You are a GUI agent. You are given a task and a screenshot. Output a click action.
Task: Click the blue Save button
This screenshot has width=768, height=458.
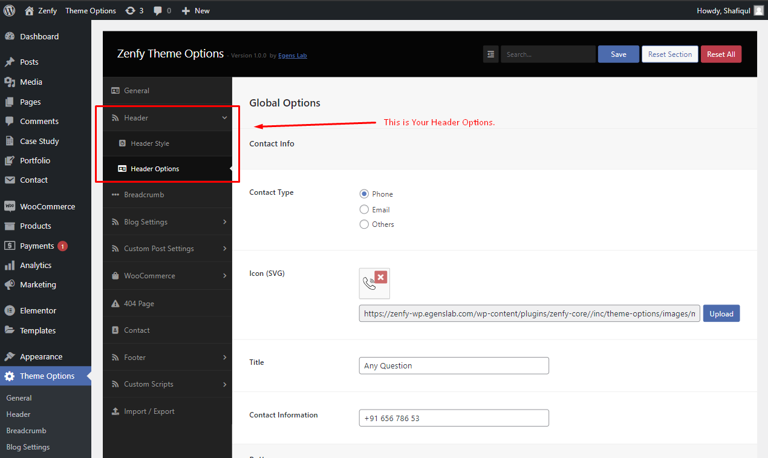[x=619, y=54]
